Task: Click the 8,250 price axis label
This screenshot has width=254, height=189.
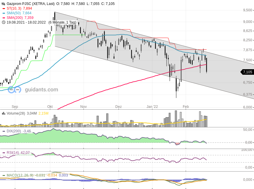Action: click(248, 40)
